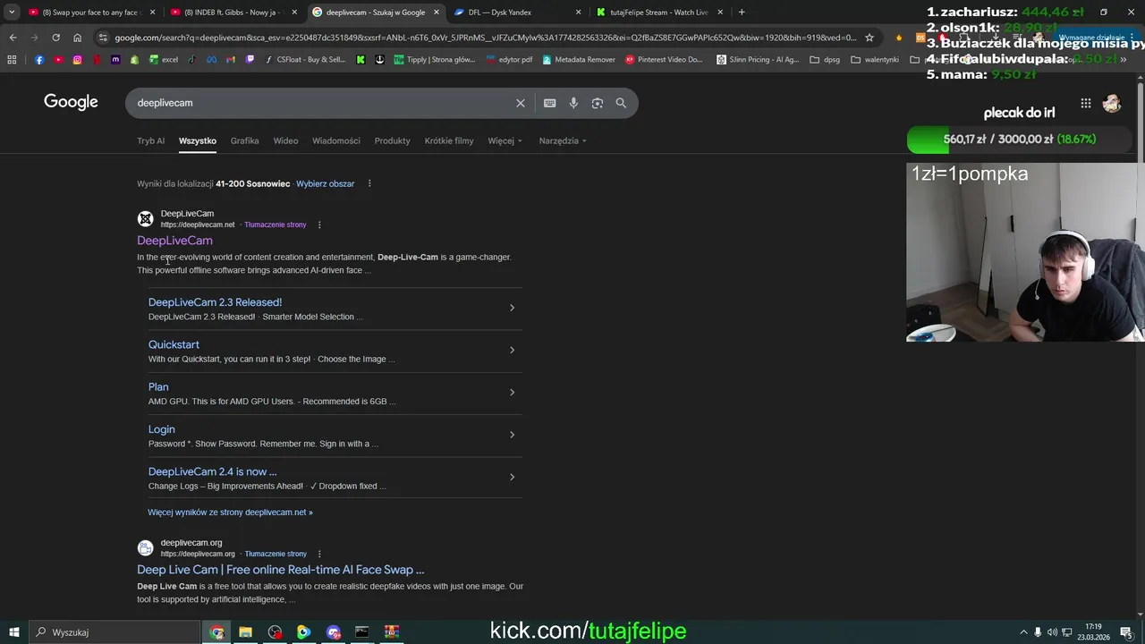The height and width of the screenshot is (644, 1145).
Task: Switch to Grafika results tab
Action: [244, 140]
